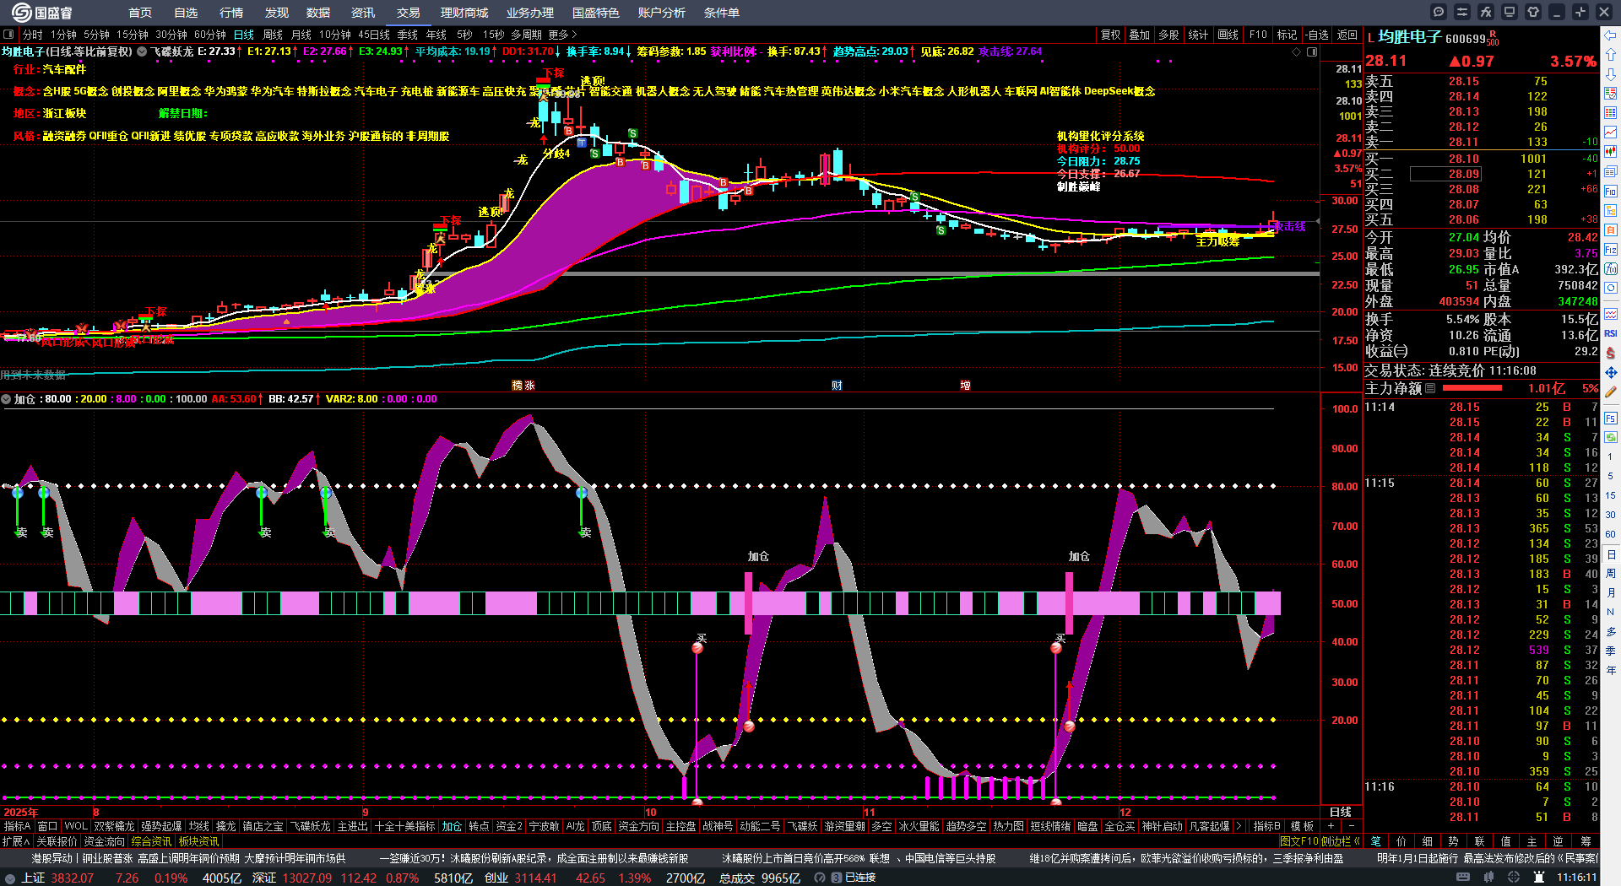Click the green refresh sidebar icon
The width and height of the screenshot is (1621, 886).
[1611, 437]
